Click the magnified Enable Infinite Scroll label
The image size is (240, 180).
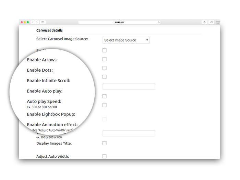pyautogui.click(x=49, y=81)
